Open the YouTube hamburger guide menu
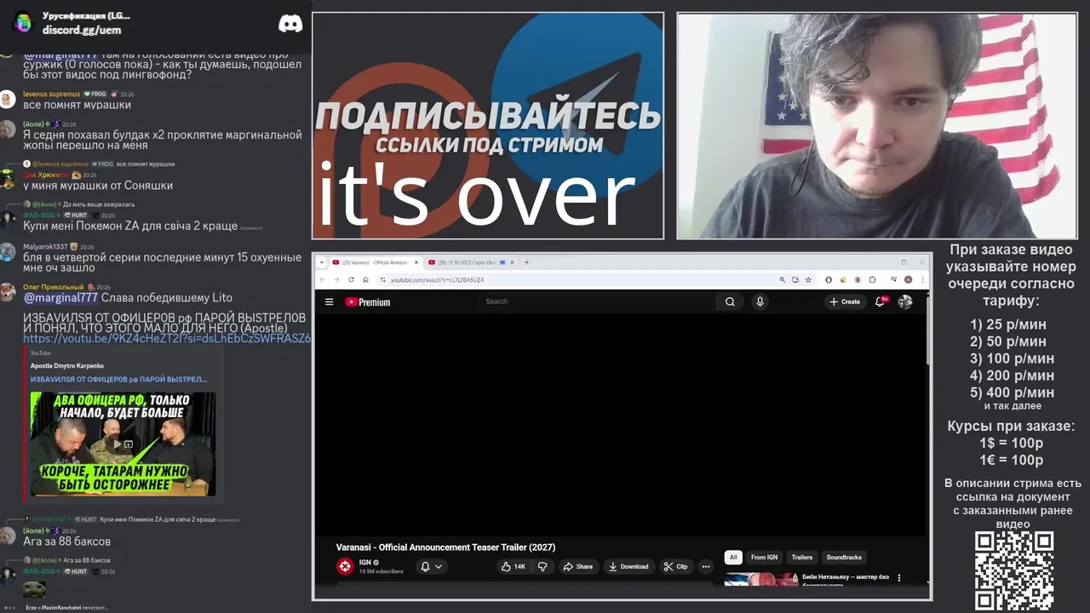This screenshot has width=1090, height=613. pyautogui.click(x=329, y=301)
